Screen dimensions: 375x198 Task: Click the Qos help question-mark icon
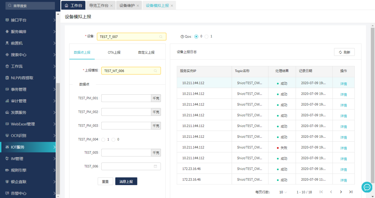pos(182,37)
